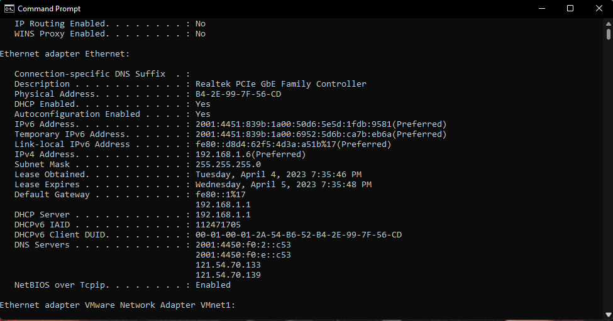Click the DNS server 121.54.70.133 line
Viewport: 613px width, 321px height.
click(228, 264)
